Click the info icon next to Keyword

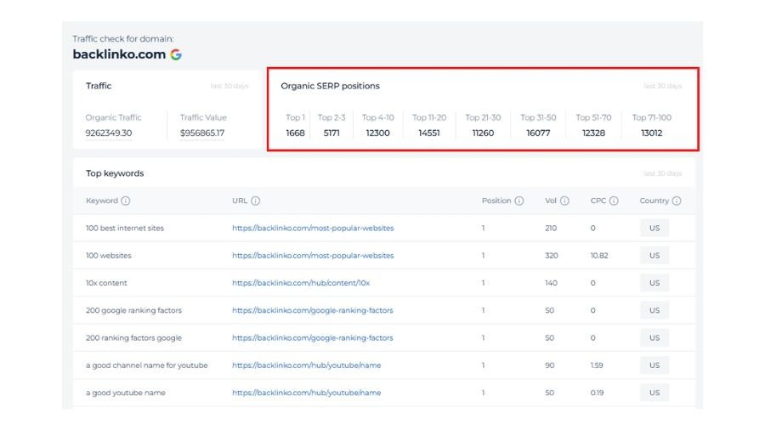click(x=126, y=201)
